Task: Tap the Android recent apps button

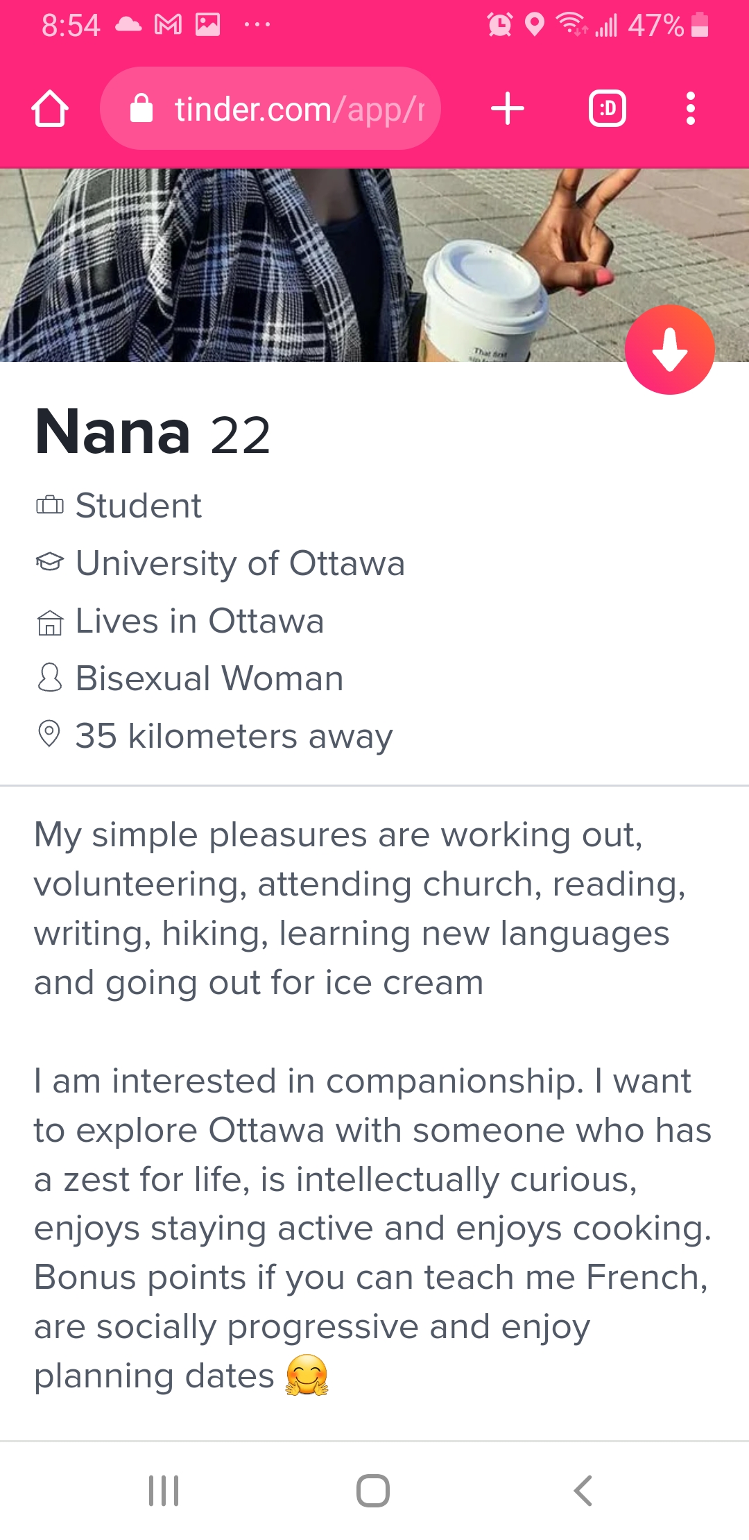Action: click(x=164, y=1490)
